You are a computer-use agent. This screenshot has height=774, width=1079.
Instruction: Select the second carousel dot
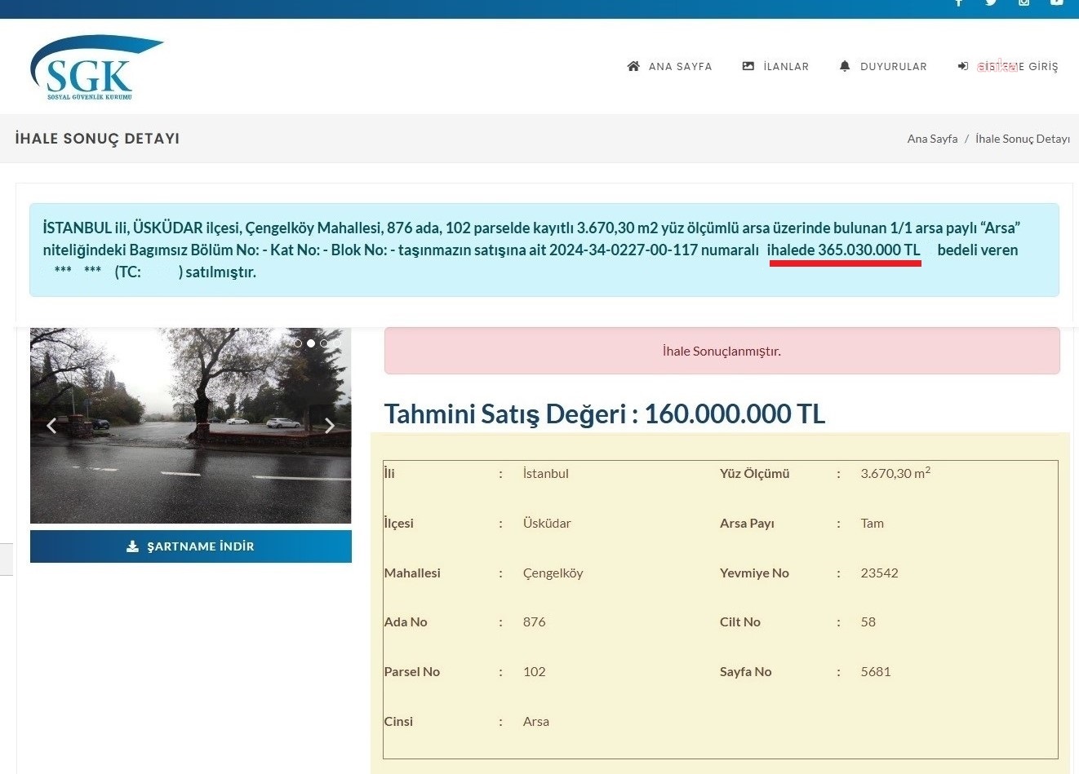tap(311, 343)
